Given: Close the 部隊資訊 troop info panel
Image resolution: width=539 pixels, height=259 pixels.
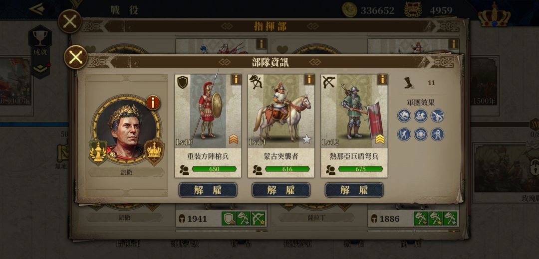Looking at the screenshot, I should click(76, 57).
